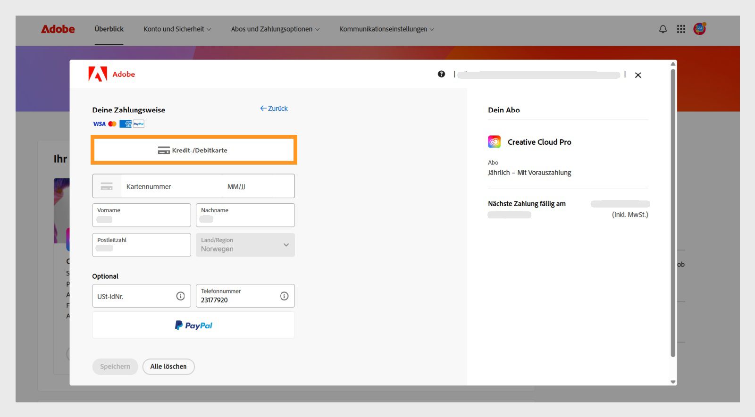Open the apps grid launcher
This screenshot has width=755, height=417.
[681, 29]
